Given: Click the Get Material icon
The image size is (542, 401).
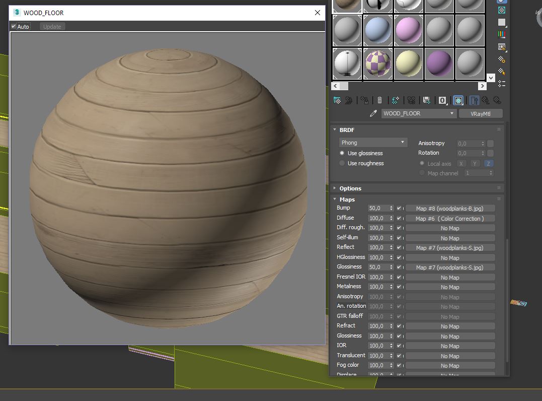Looking at the screenshot, I should (x=336, y=100).
